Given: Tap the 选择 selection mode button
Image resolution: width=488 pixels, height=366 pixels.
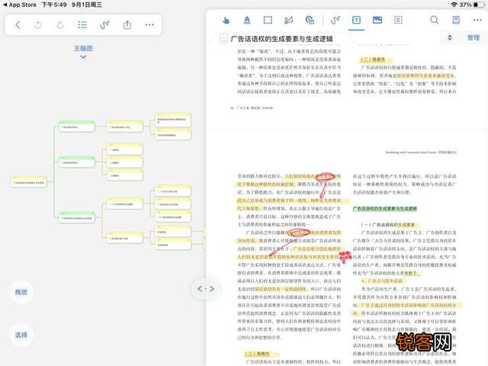Looking at the screenshot, I should click(x=21, y=335).
